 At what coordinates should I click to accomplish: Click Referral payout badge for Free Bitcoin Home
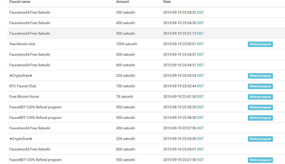click(260, 97)
